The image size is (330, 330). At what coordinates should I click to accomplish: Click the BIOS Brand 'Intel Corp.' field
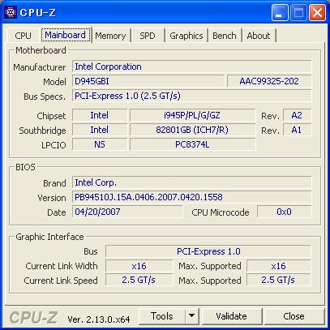pyautogui.click(x=192, y=182)
